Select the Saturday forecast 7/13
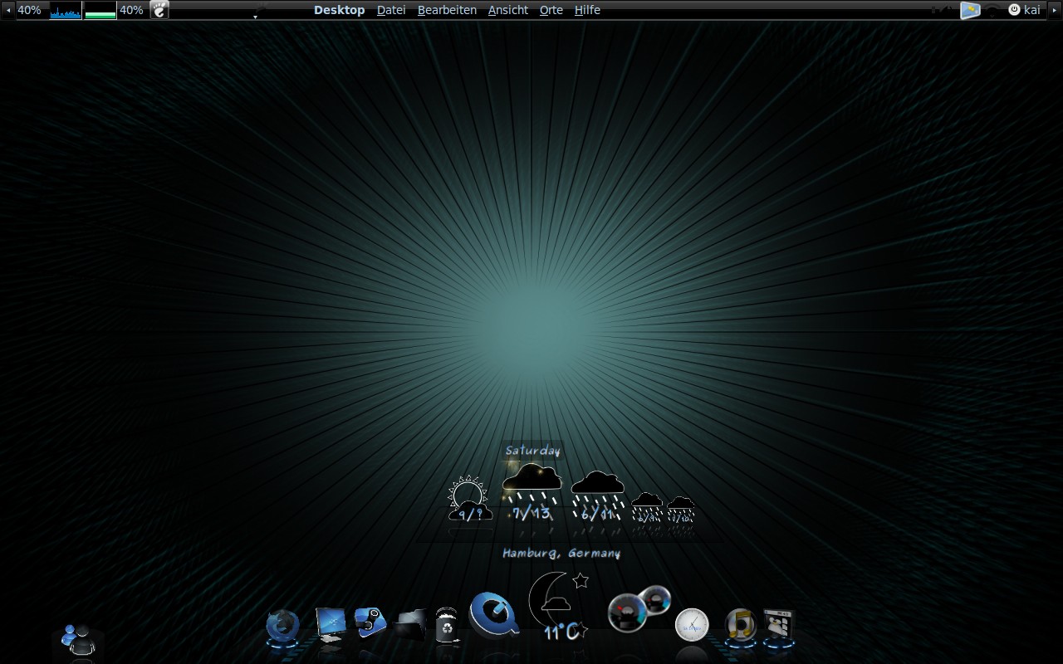The image size is (1063, 664). pyautogui.click(x=531, y=493)
